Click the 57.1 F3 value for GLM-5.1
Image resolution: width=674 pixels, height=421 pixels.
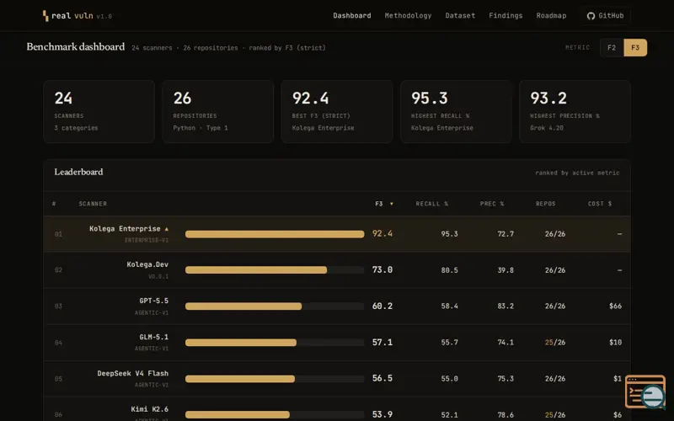[x=382, y=343]
